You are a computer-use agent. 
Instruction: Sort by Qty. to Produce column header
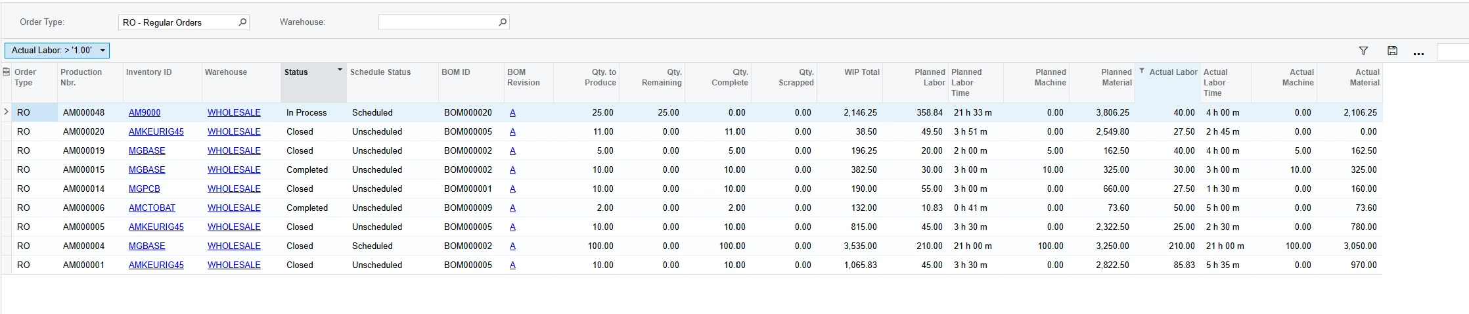point(586,82)
